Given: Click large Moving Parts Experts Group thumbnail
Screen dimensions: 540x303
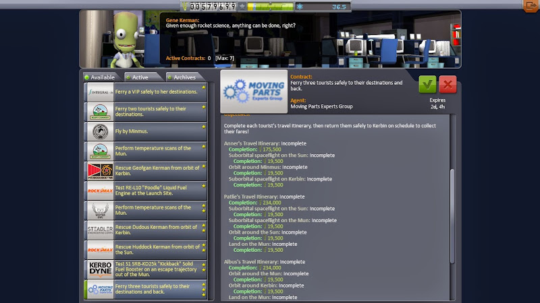Looking at the screenshot, I should (254, 92).
